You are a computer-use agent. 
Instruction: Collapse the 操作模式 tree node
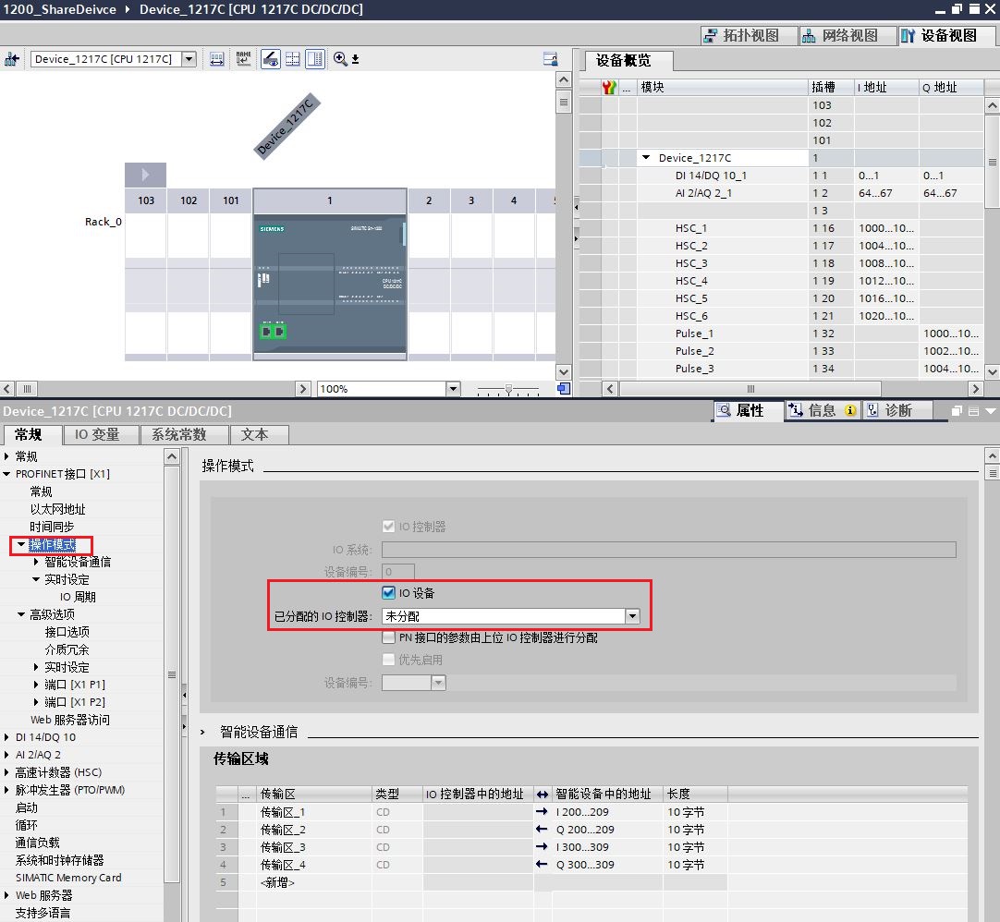tap(21, 544)
